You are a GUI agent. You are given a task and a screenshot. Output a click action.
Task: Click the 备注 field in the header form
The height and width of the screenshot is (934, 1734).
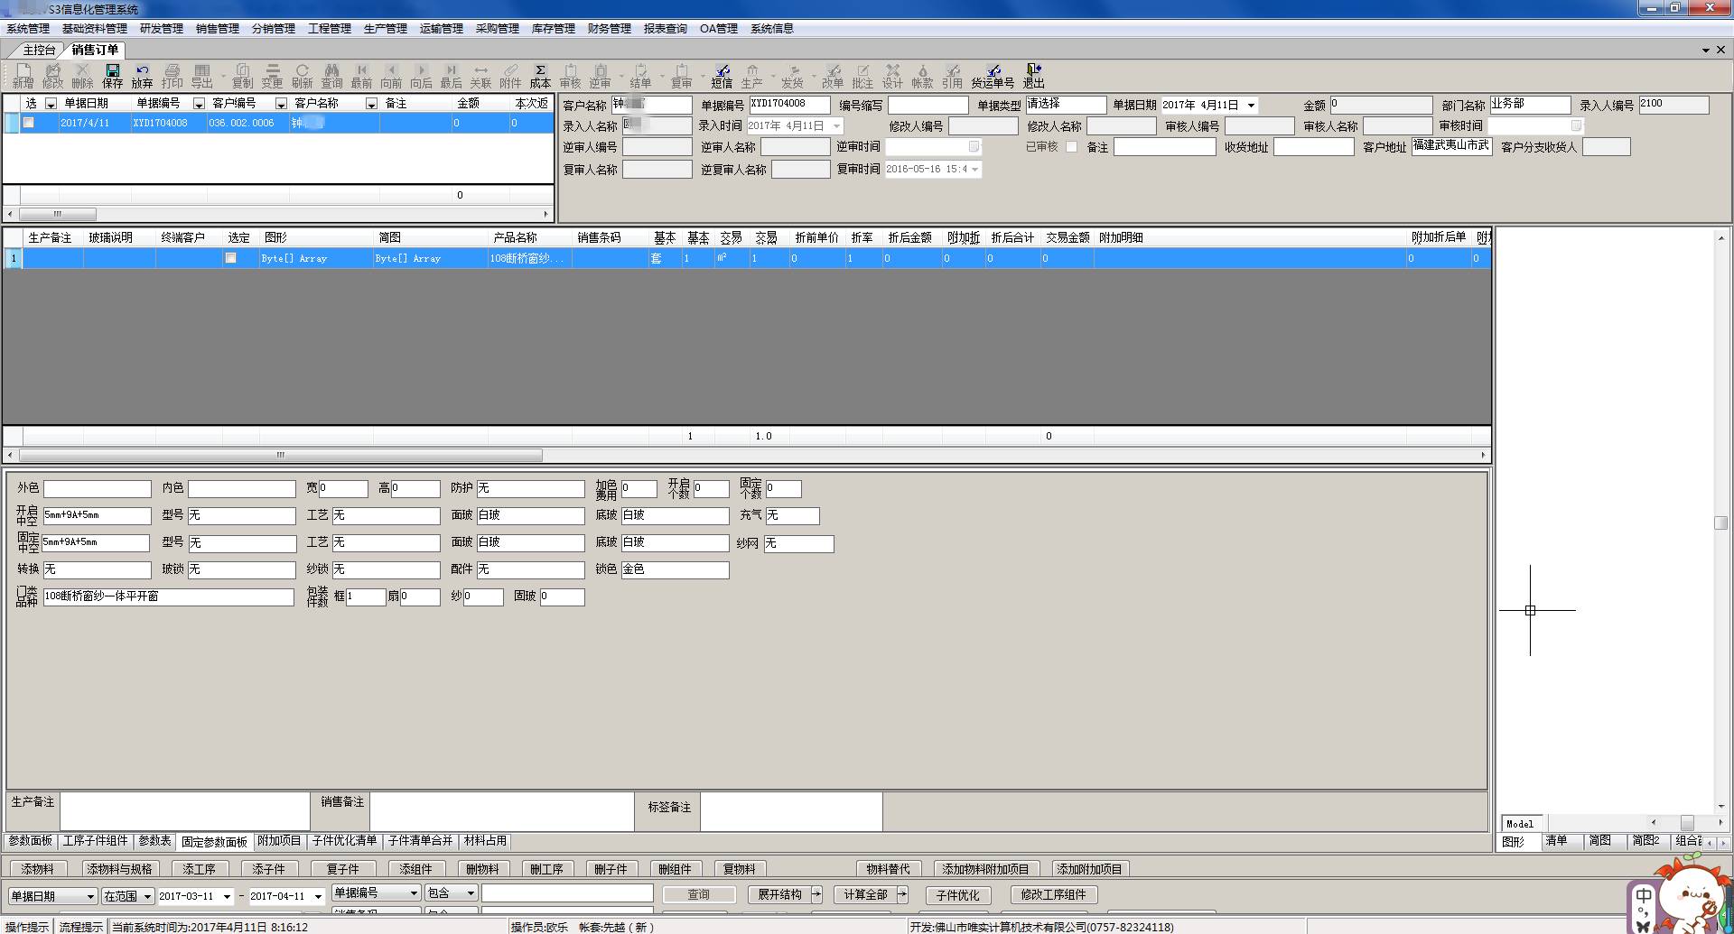point(1165,147)
